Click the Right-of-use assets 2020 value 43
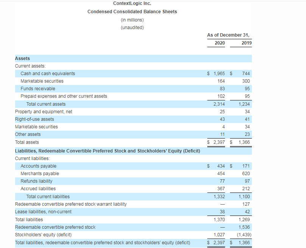 pyautogui.click(x=222, y=119)
